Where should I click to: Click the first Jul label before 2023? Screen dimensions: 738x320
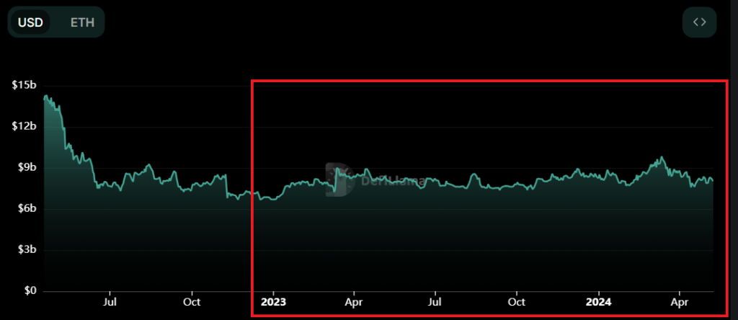(x=110, y=303)
